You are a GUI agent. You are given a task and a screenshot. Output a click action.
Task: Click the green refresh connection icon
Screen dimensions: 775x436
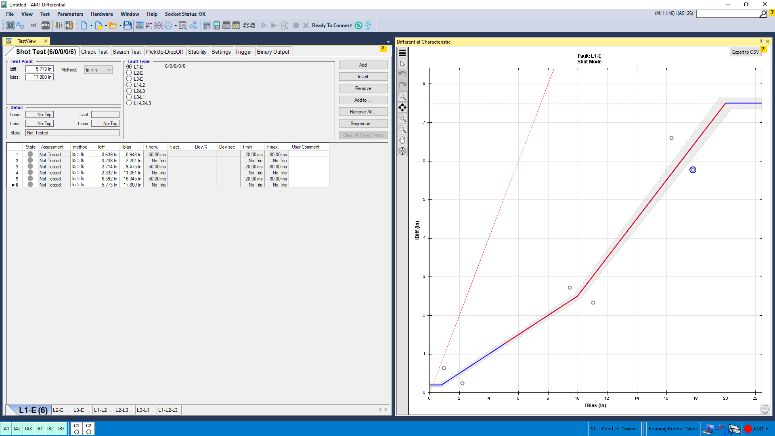coord(358,25)
